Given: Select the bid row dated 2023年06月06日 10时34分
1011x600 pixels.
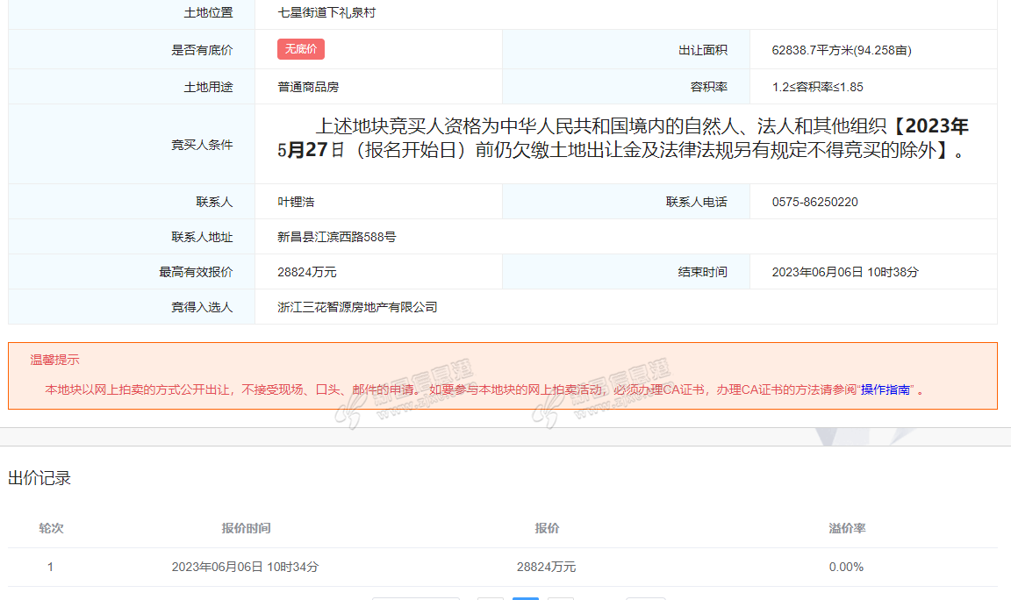Looking at the screenshot, I should tap(245, 568).
